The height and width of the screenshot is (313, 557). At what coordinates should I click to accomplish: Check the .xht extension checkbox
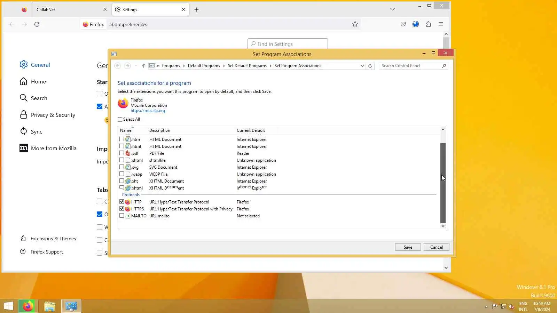121,181
